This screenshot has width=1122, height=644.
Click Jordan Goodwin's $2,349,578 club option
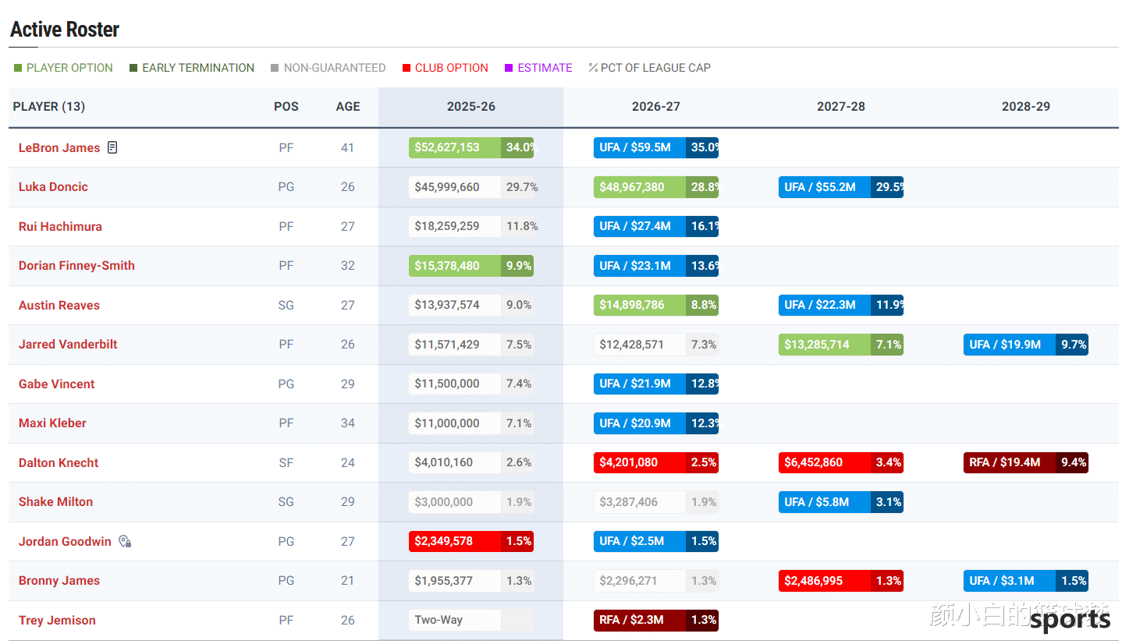click(471, 541)
